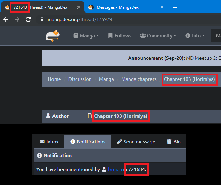Expand the Info dropdown menu
Image resolution: width=221 pixels, height=185 pixels.
pos(195,36)
